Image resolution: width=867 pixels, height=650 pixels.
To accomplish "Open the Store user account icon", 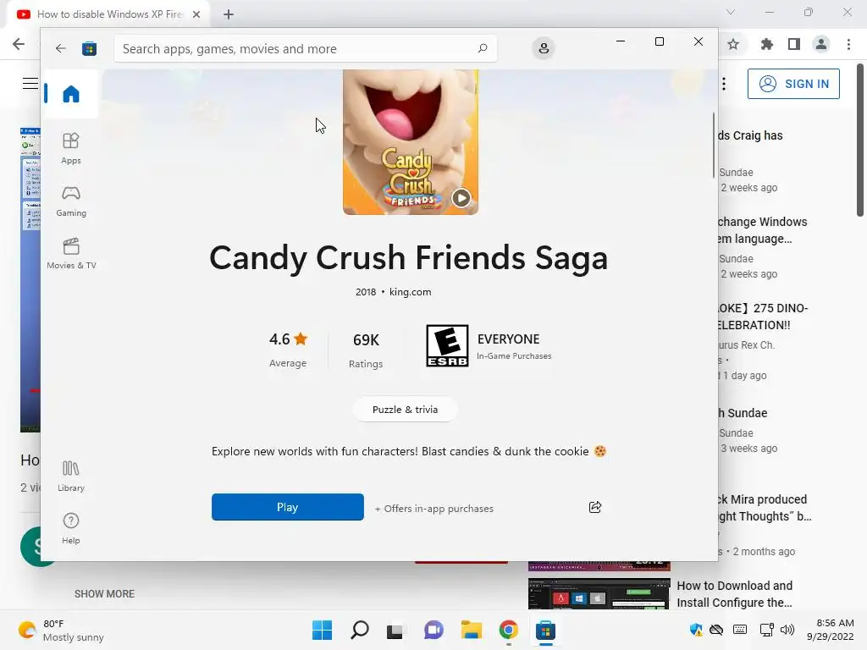I will [x=544, y=48].
